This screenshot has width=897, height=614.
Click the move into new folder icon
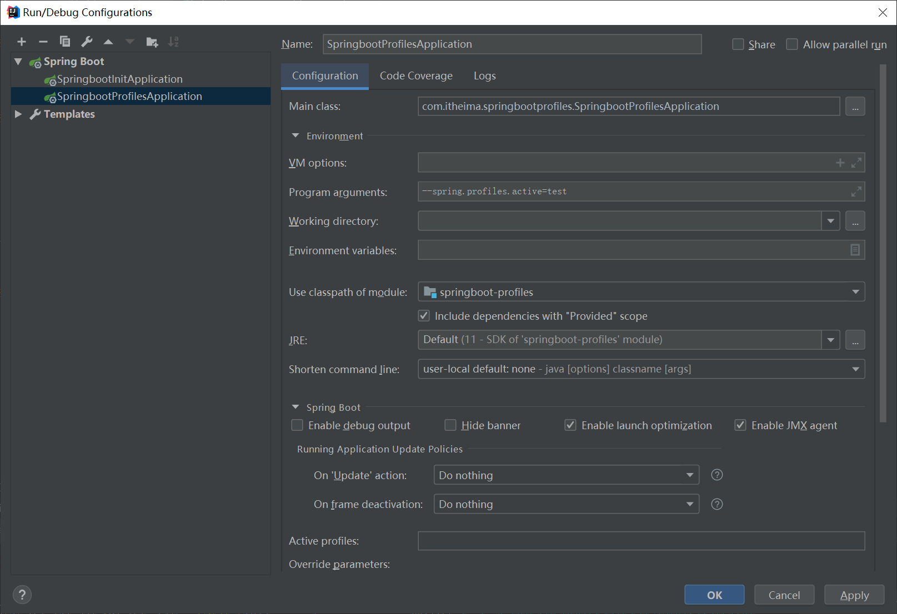pos(152,42)
